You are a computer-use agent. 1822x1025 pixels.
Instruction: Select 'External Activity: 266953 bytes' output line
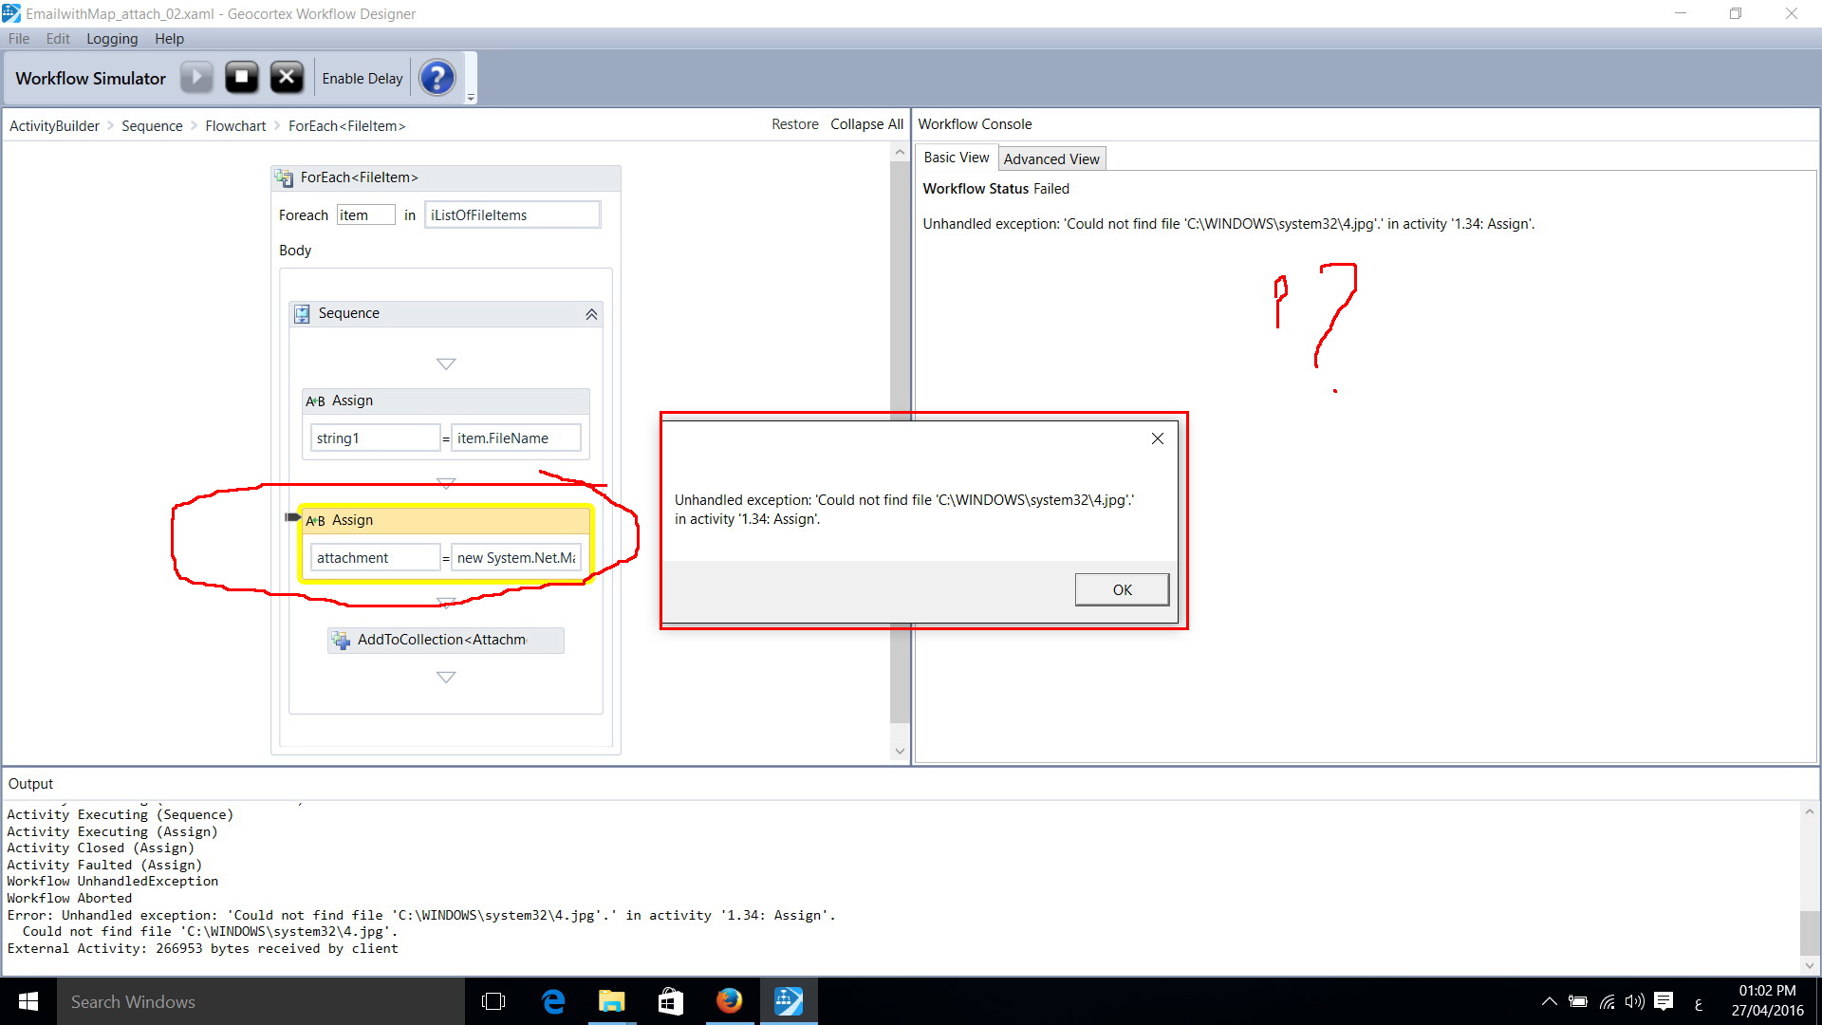tap(202, 949)
